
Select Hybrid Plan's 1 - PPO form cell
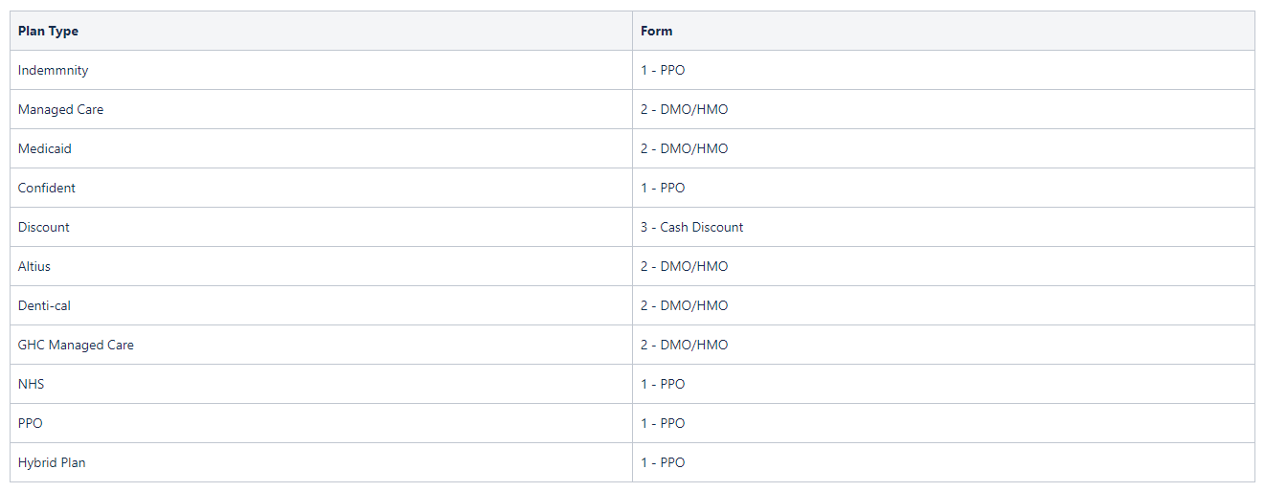pyautogui.click(x=943, y=462)
